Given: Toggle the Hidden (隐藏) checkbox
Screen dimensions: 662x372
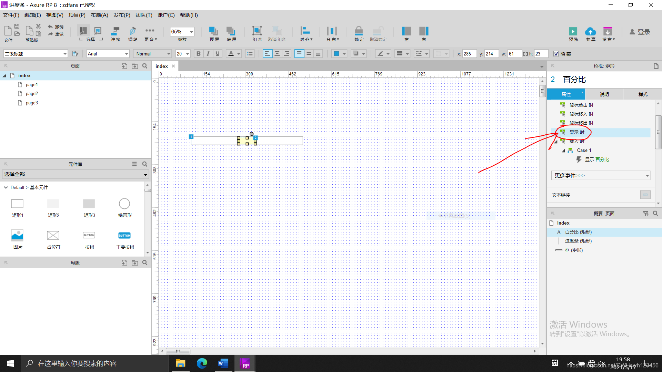Looking at the screenshot, I should tap(556, 54).
